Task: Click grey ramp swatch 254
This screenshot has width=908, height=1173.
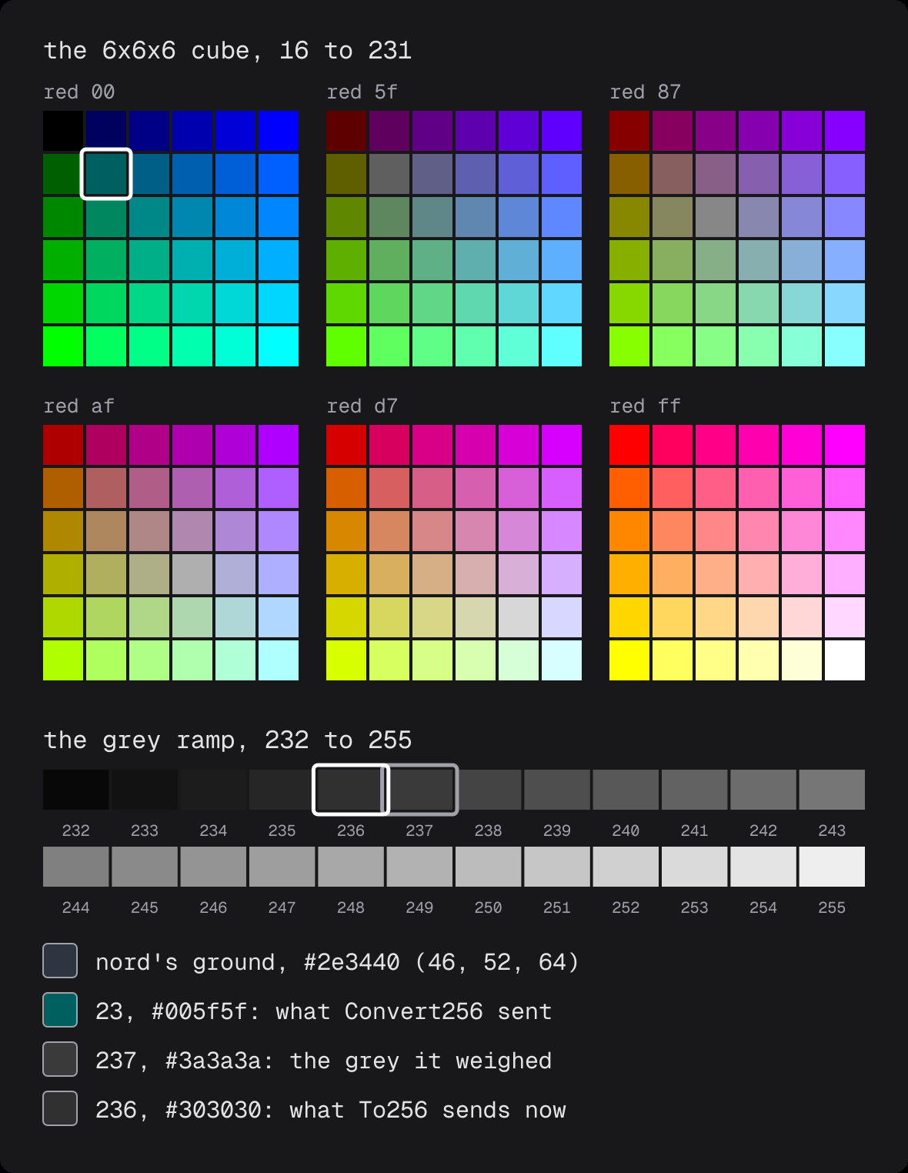Action: click(x=763, y=867)
